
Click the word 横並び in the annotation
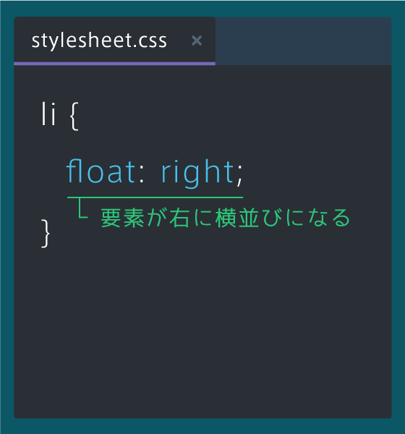[249, 218]
